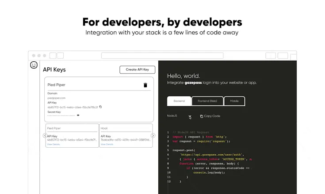Click the Secret Key label
This screenshot has width=325, height=194.
point(54,112)
